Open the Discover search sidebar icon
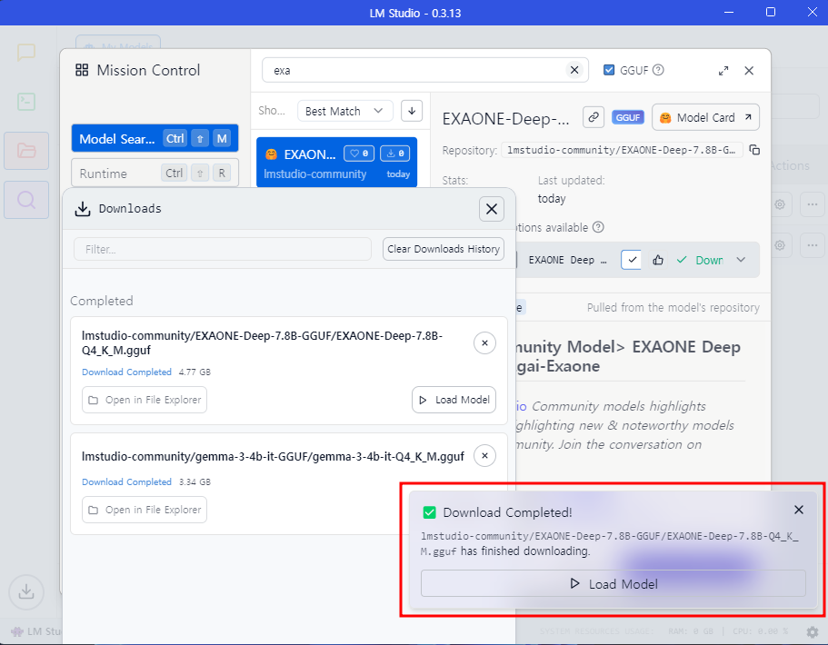This screenshot has height=645, width=828. [26, 200]
